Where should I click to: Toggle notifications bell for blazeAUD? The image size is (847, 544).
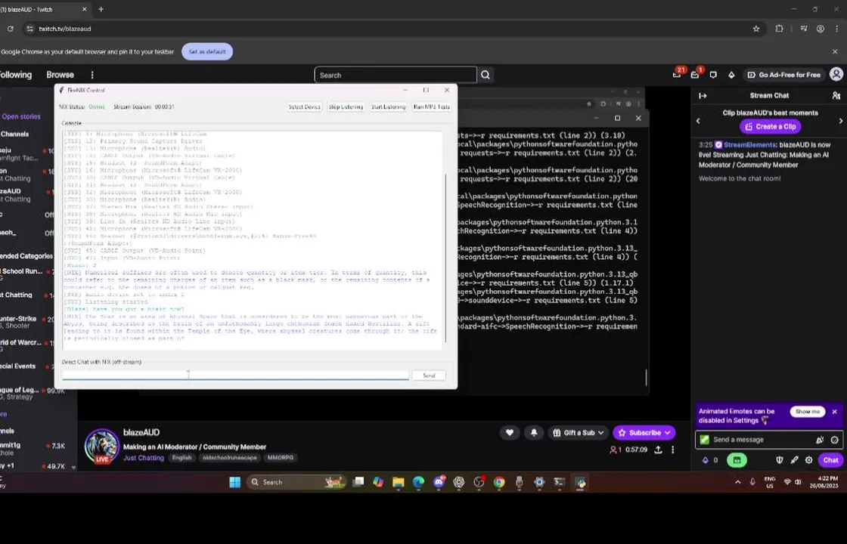[534, 432]
